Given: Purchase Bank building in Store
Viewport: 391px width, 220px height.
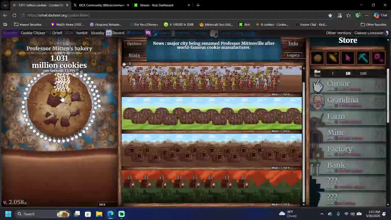Looking at the screenshot, I should [348, 167].
